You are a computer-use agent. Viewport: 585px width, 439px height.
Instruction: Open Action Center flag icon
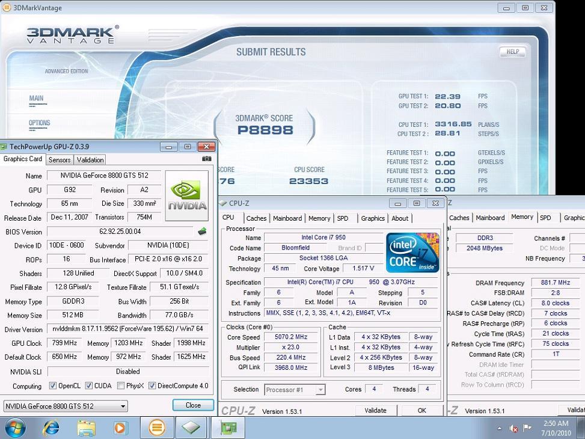point(527,428)
